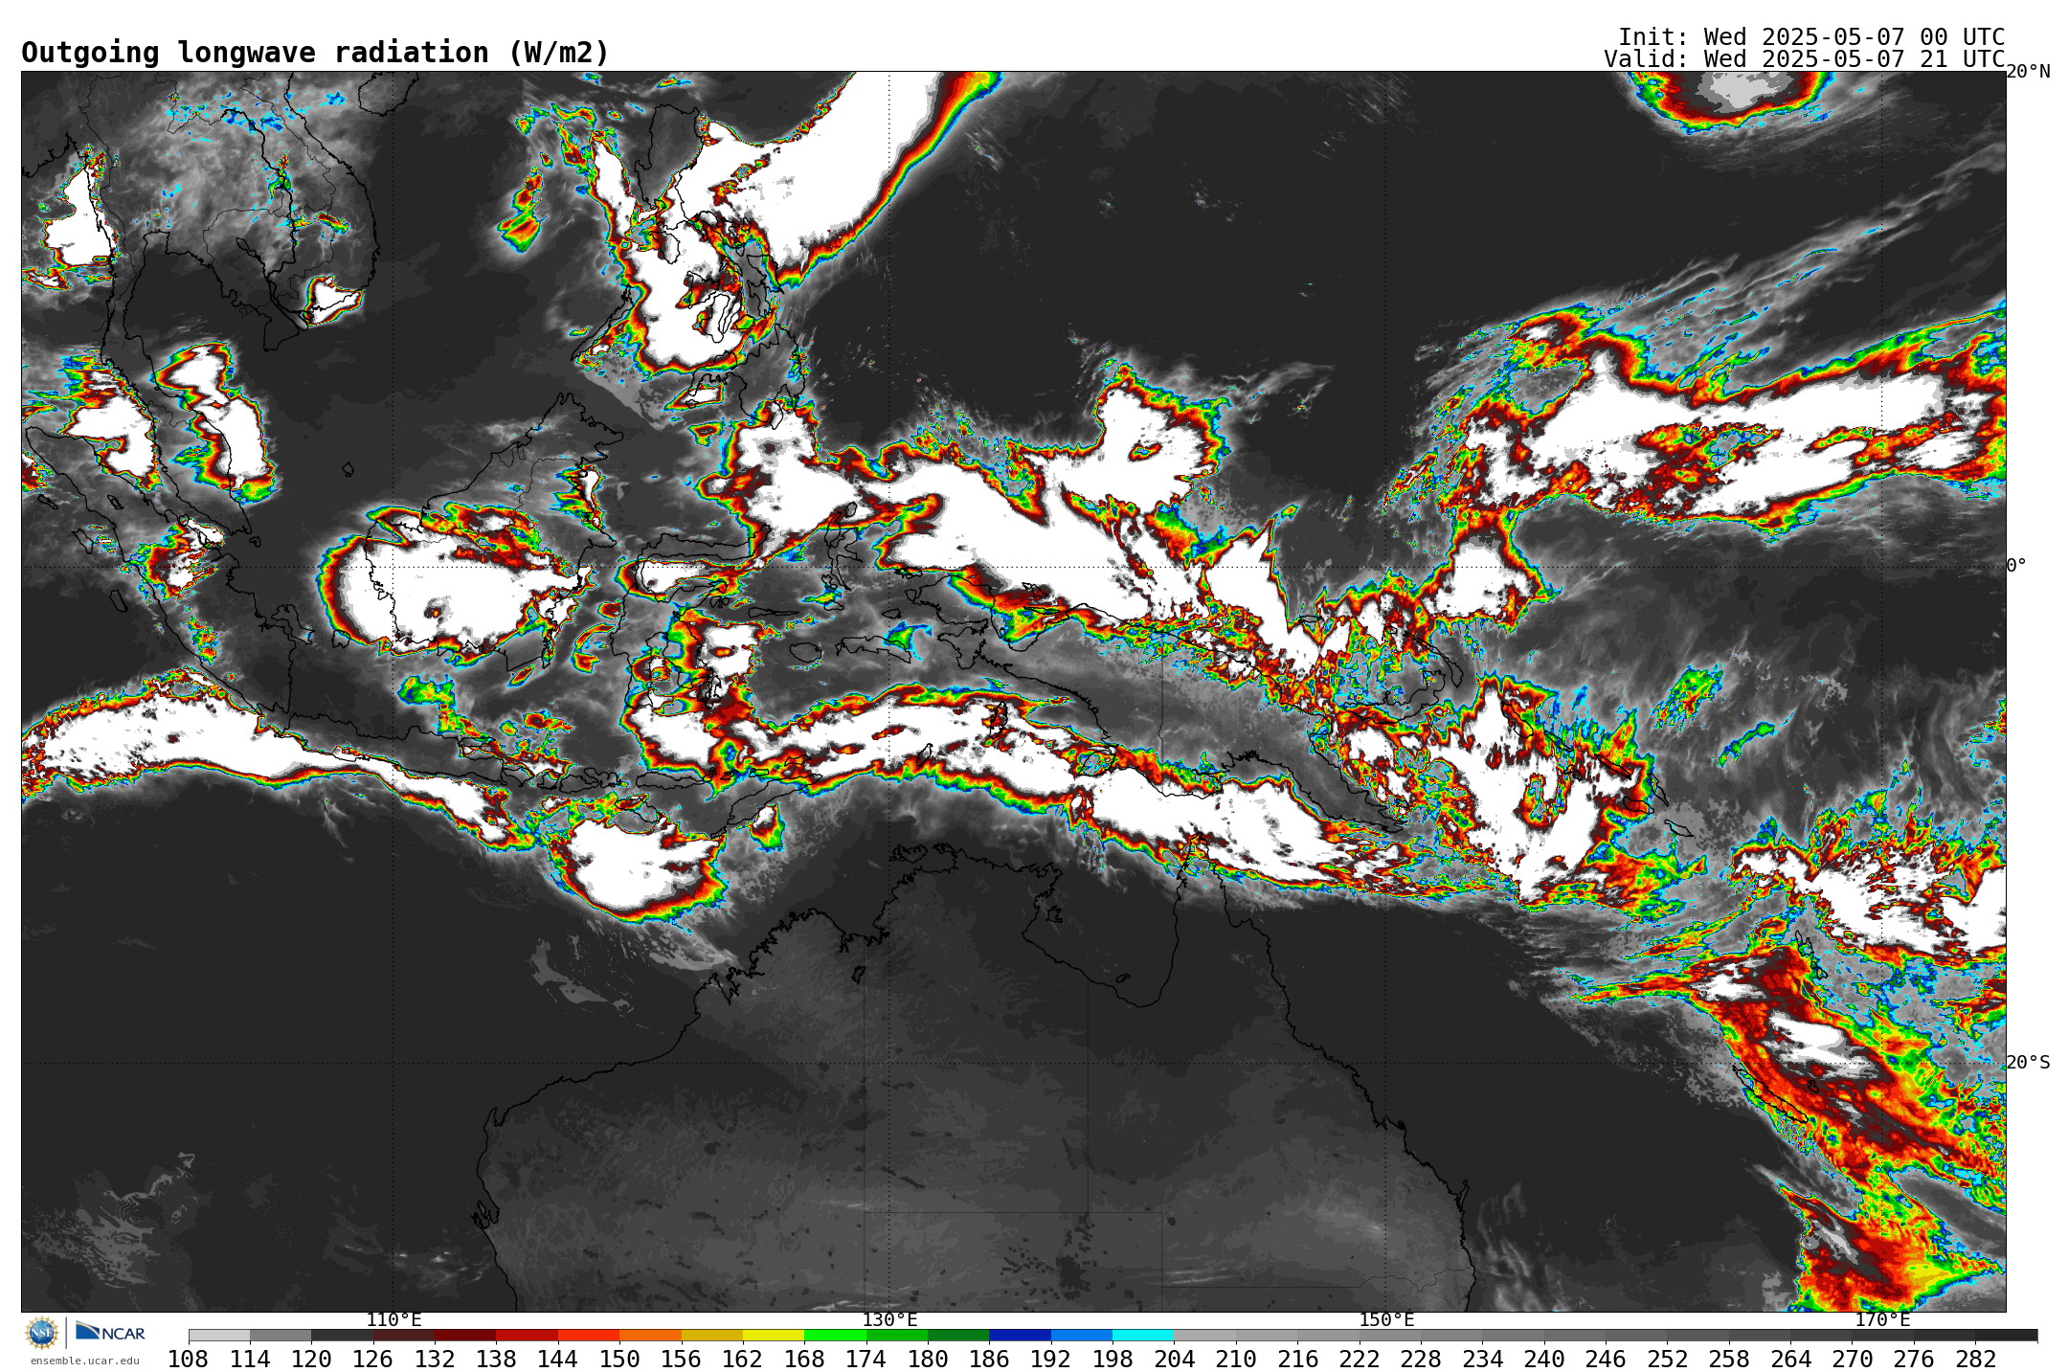Pick the yellow swatch between 162 and 168
2068x1372 pixels.
[x=774, y=1336]
